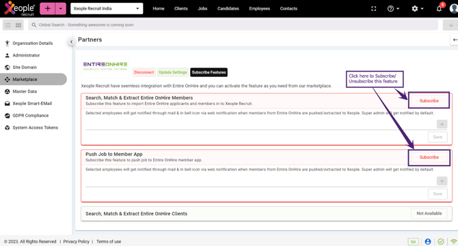Image resolution: width=458 pixels, height=246 pixels.
Task: Open the Privacy Policy link
Action: [x=77, y=242]
